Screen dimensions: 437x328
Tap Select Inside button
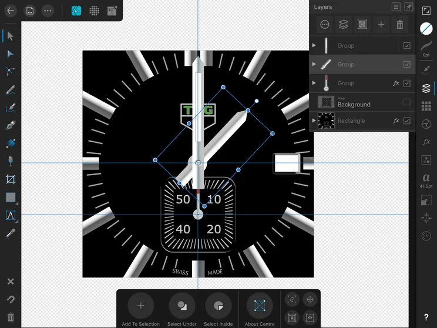click(x=218, y=310)
